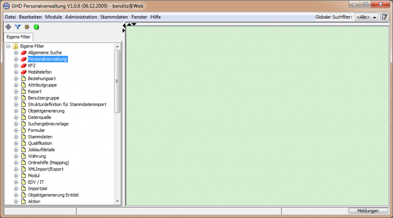Click the document icon of Währung

click(24, 156)
